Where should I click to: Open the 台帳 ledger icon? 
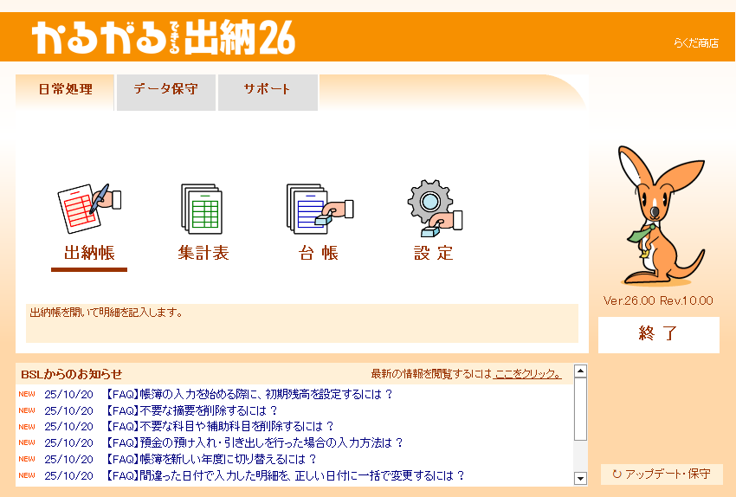pos(318,210)
